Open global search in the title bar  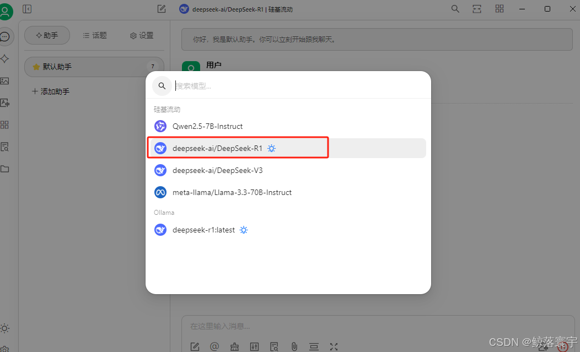tap(455, 9)
